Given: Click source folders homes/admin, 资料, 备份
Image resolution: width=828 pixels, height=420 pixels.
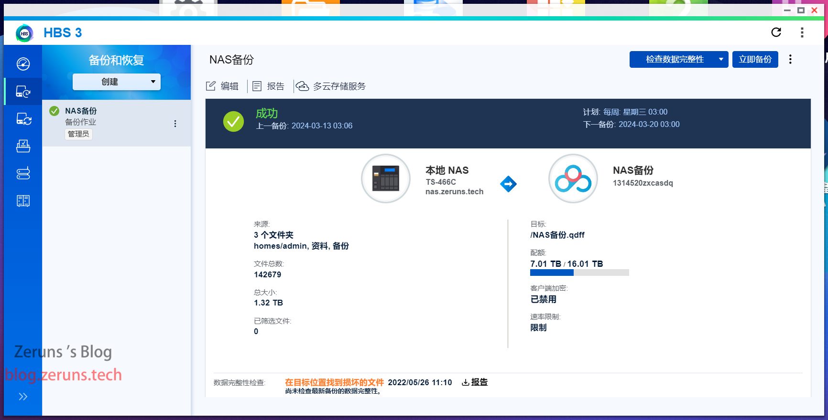Looking at the screenshot, I should coord(301,246).
